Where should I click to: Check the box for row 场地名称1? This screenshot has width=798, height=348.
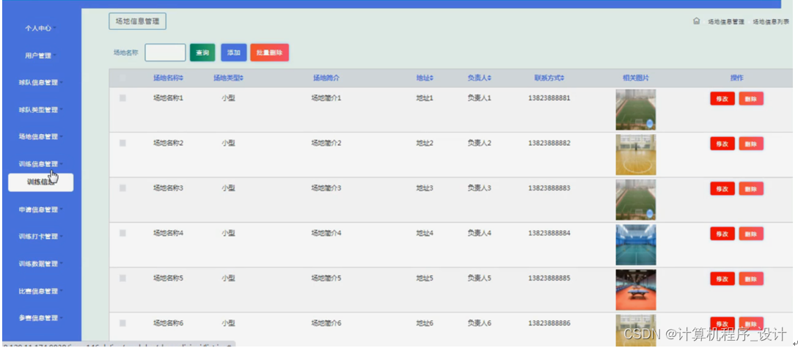122,98
